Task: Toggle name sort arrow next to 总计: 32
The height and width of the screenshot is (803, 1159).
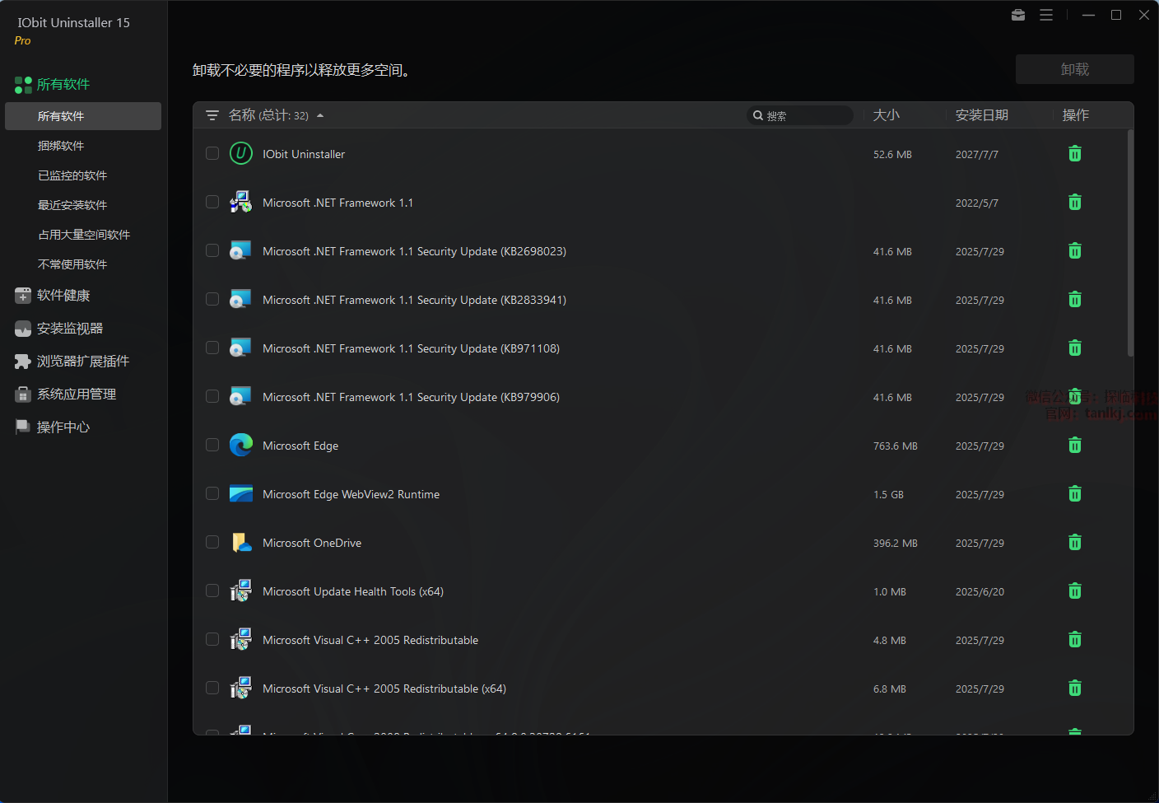Action: pos(320,115)
